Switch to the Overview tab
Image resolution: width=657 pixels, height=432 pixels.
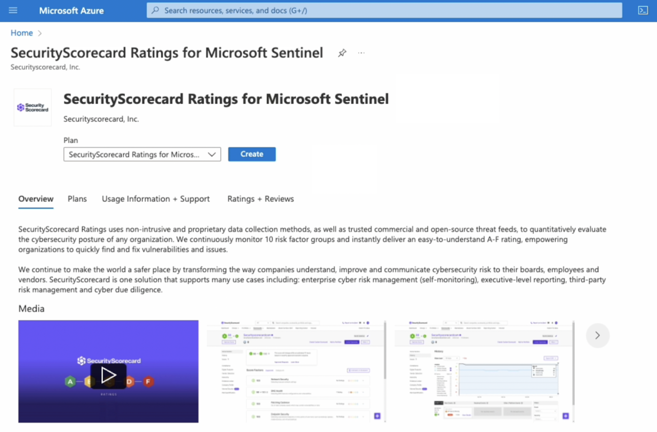(36, 199)
